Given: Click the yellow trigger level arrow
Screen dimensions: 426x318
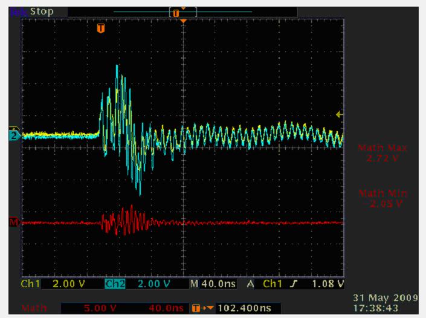Looking at the screenshot, I should 340,114.
